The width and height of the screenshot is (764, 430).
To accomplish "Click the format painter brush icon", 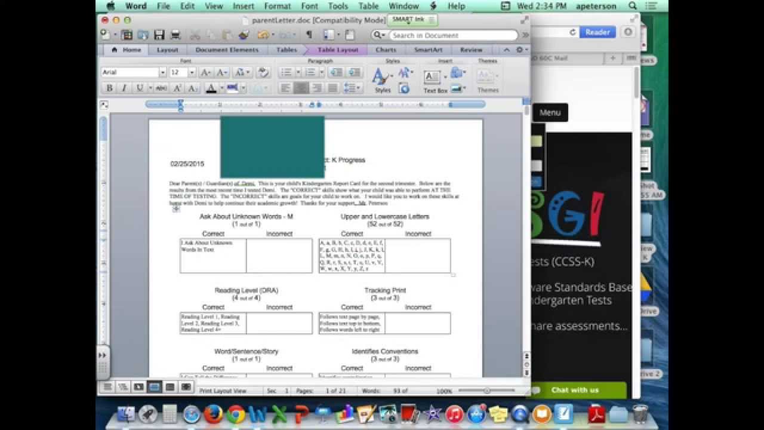I will tap(244, 35).
